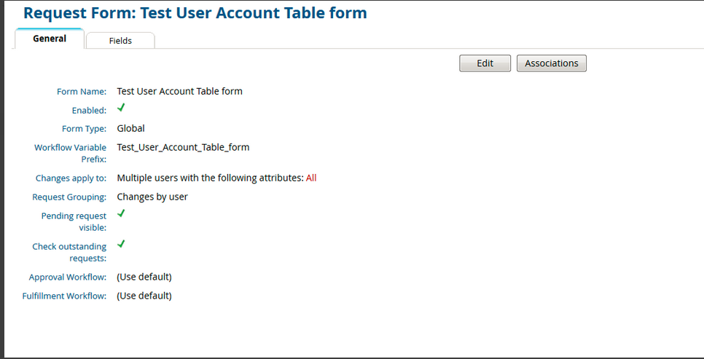
Task: Select the Changes by user value
Action: (152, 197)
